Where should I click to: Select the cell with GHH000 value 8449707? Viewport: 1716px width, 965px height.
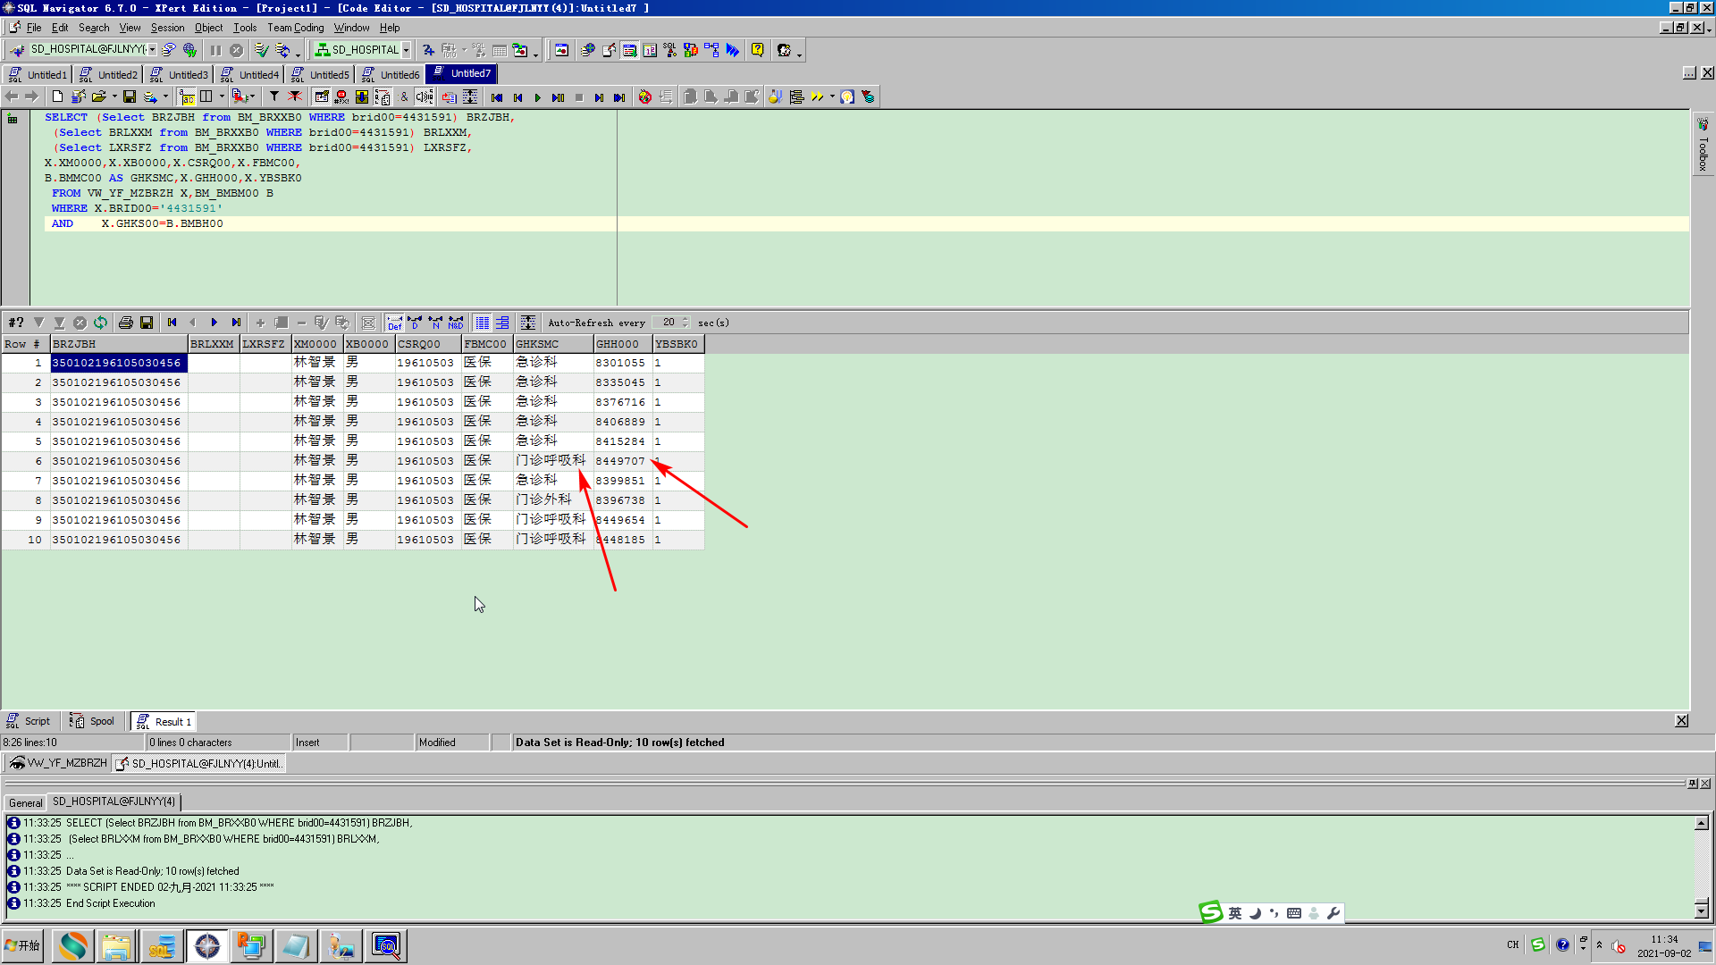click(620, 461)
